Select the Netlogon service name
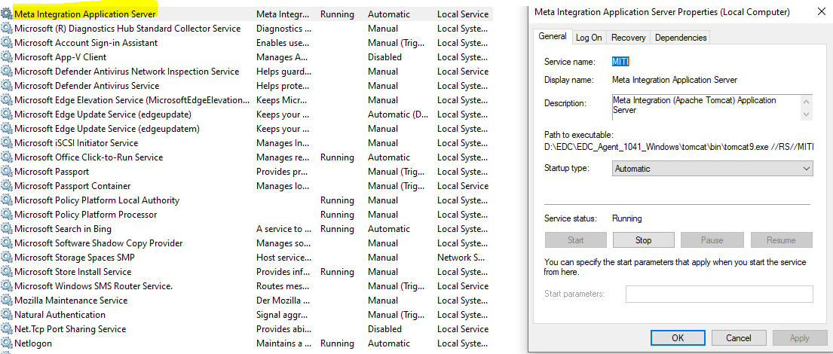833x354 pixels. (33, 343)
